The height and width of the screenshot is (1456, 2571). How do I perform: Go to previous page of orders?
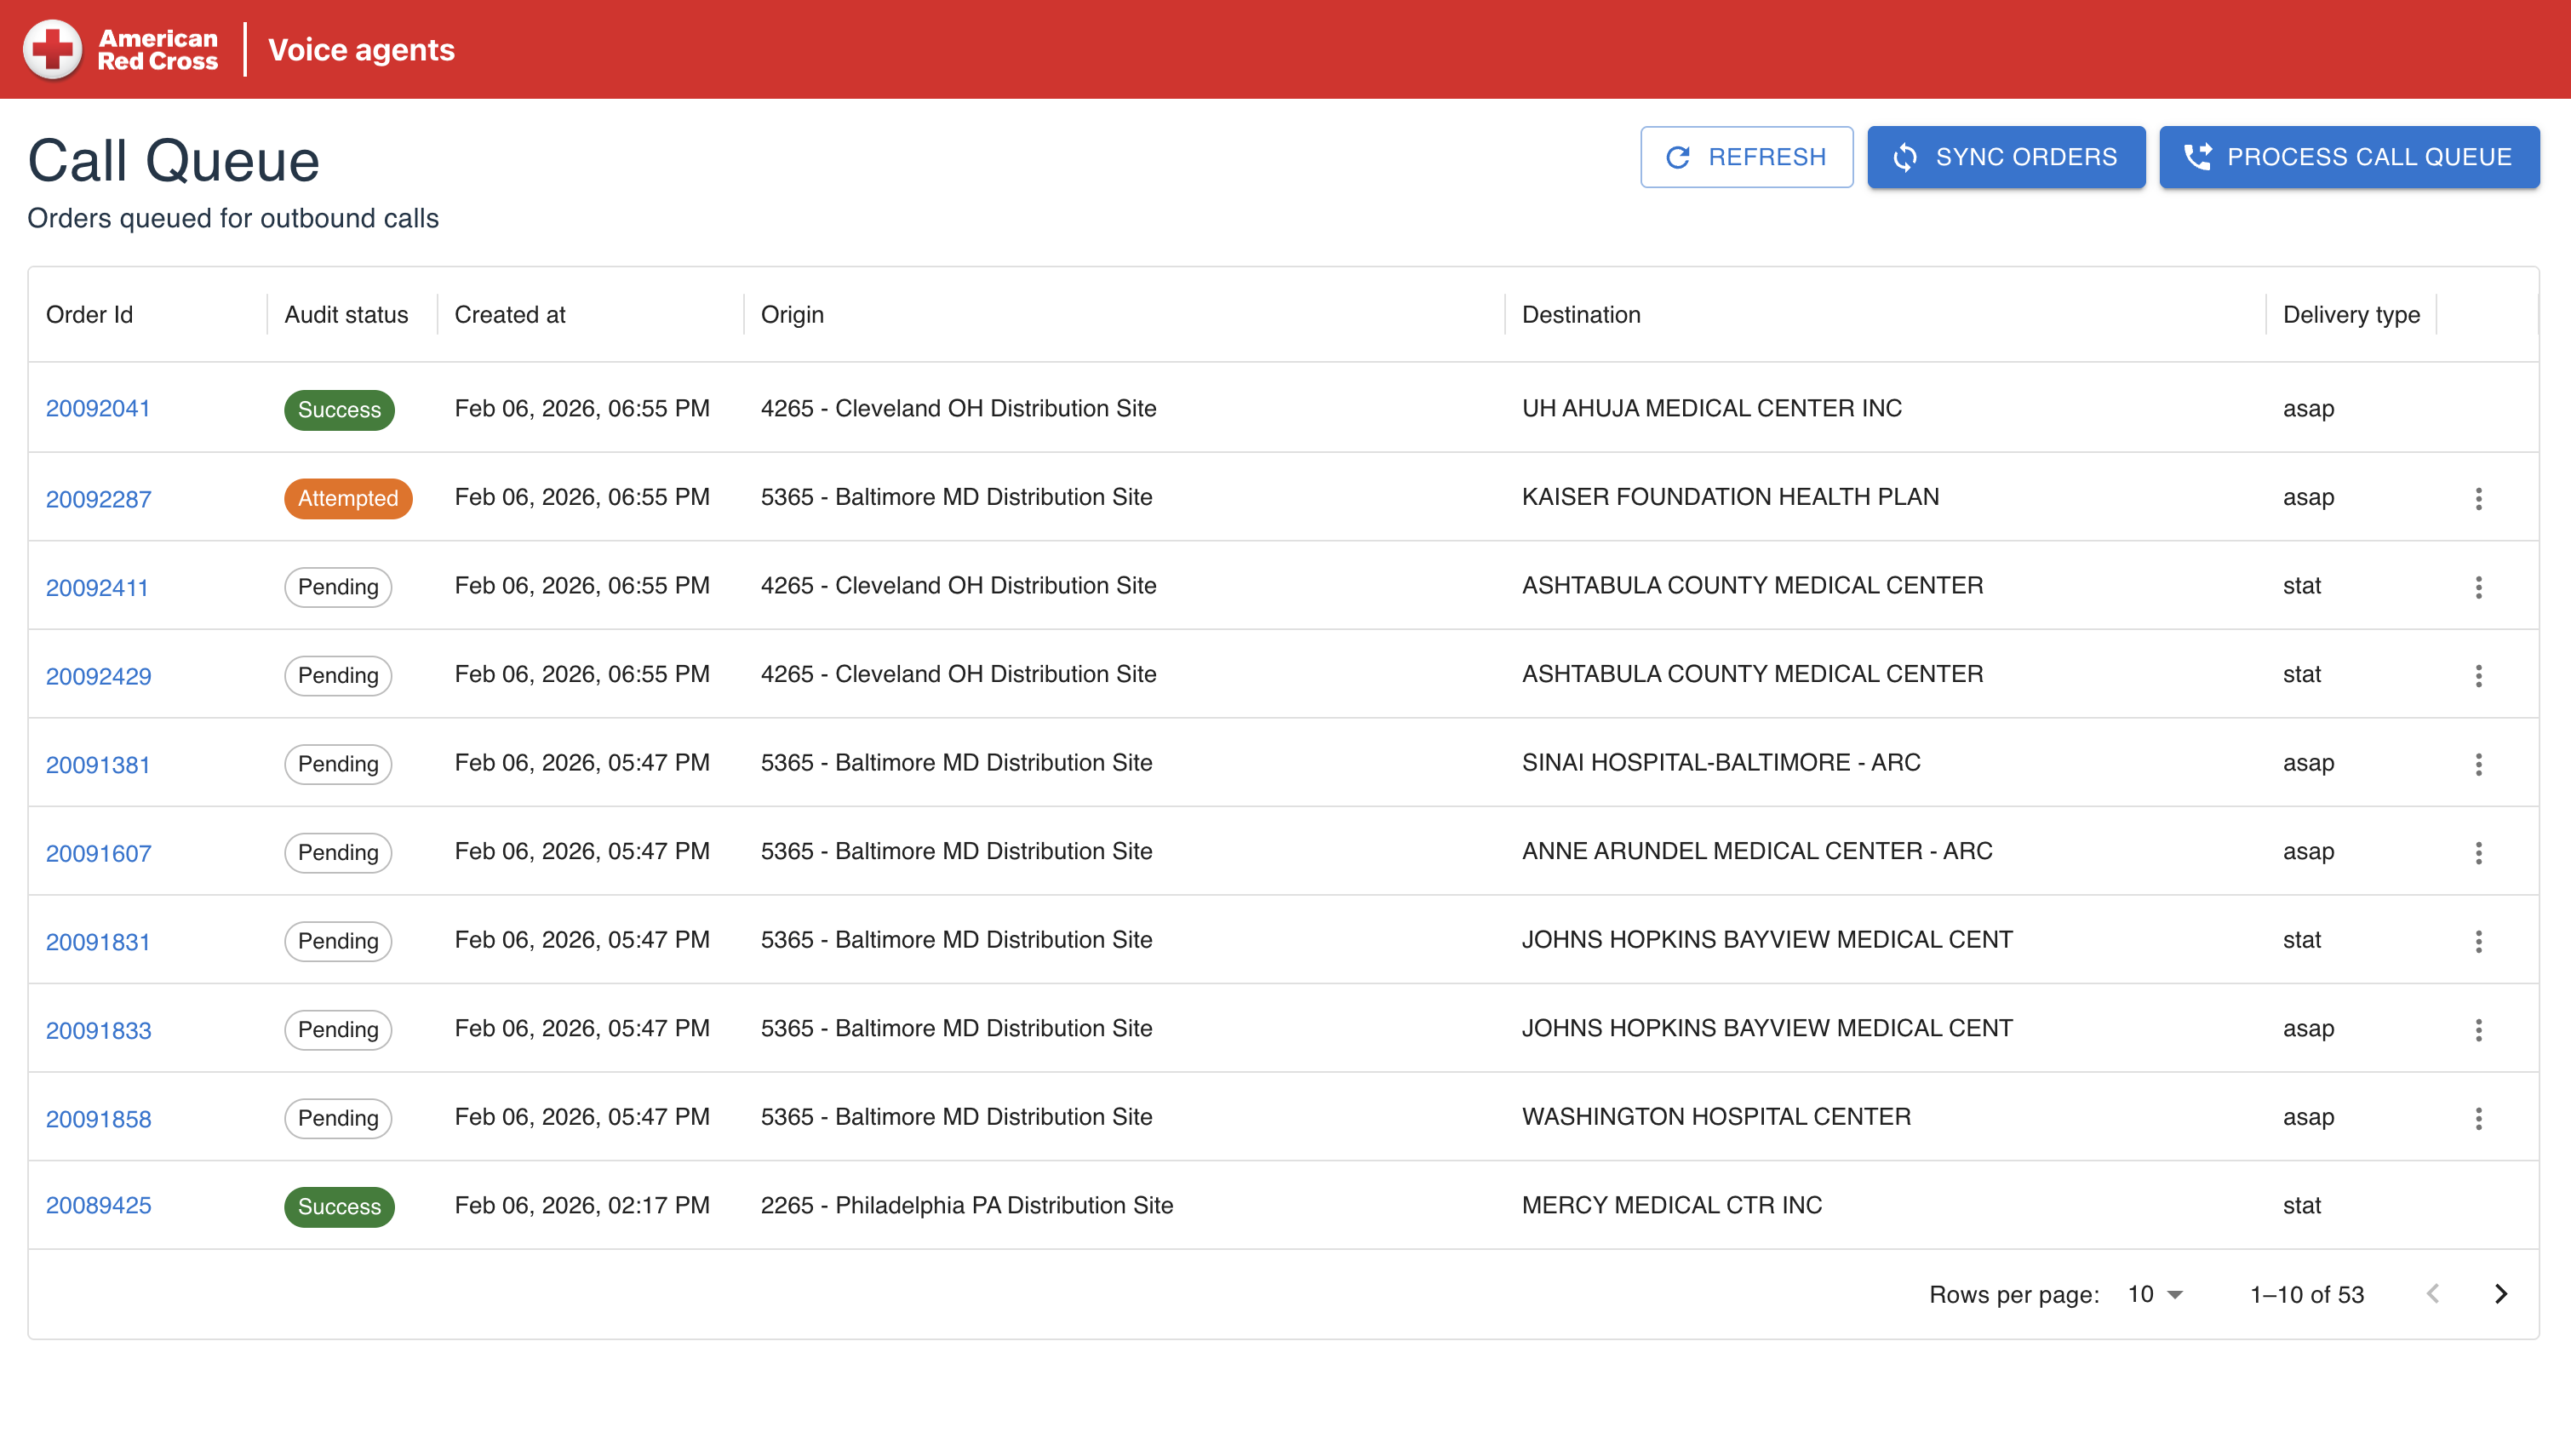tap(2433, 1294)
